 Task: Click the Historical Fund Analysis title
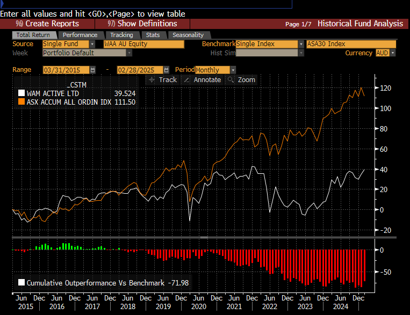pos(361,24)
